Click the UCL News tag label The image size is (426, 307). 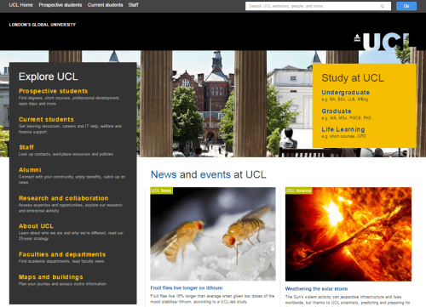[x=161, y=190]
